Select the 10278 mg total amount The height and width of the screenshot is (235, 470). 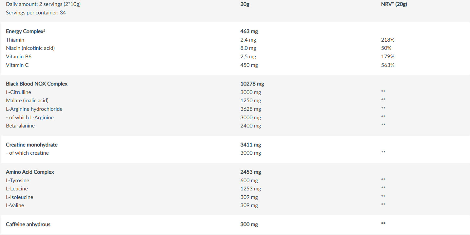252,84
